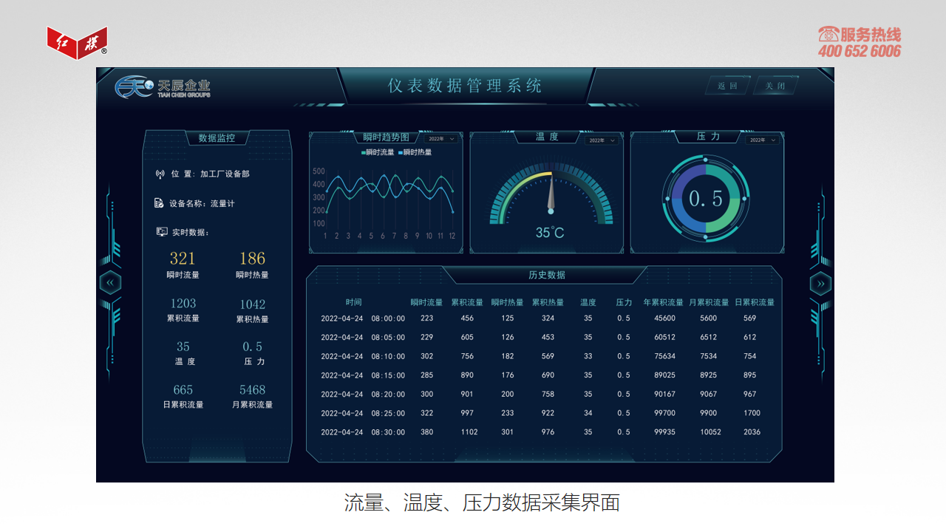Click the red Hongqi logo at top-left
The image size is (946, 532).
click(x=77, y=43)
